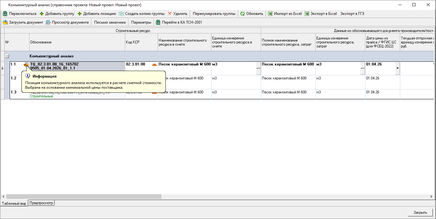Click the horizontal scrollbar right arrow
The width and height of the screenshot is (436, 219).
(431, 197)
